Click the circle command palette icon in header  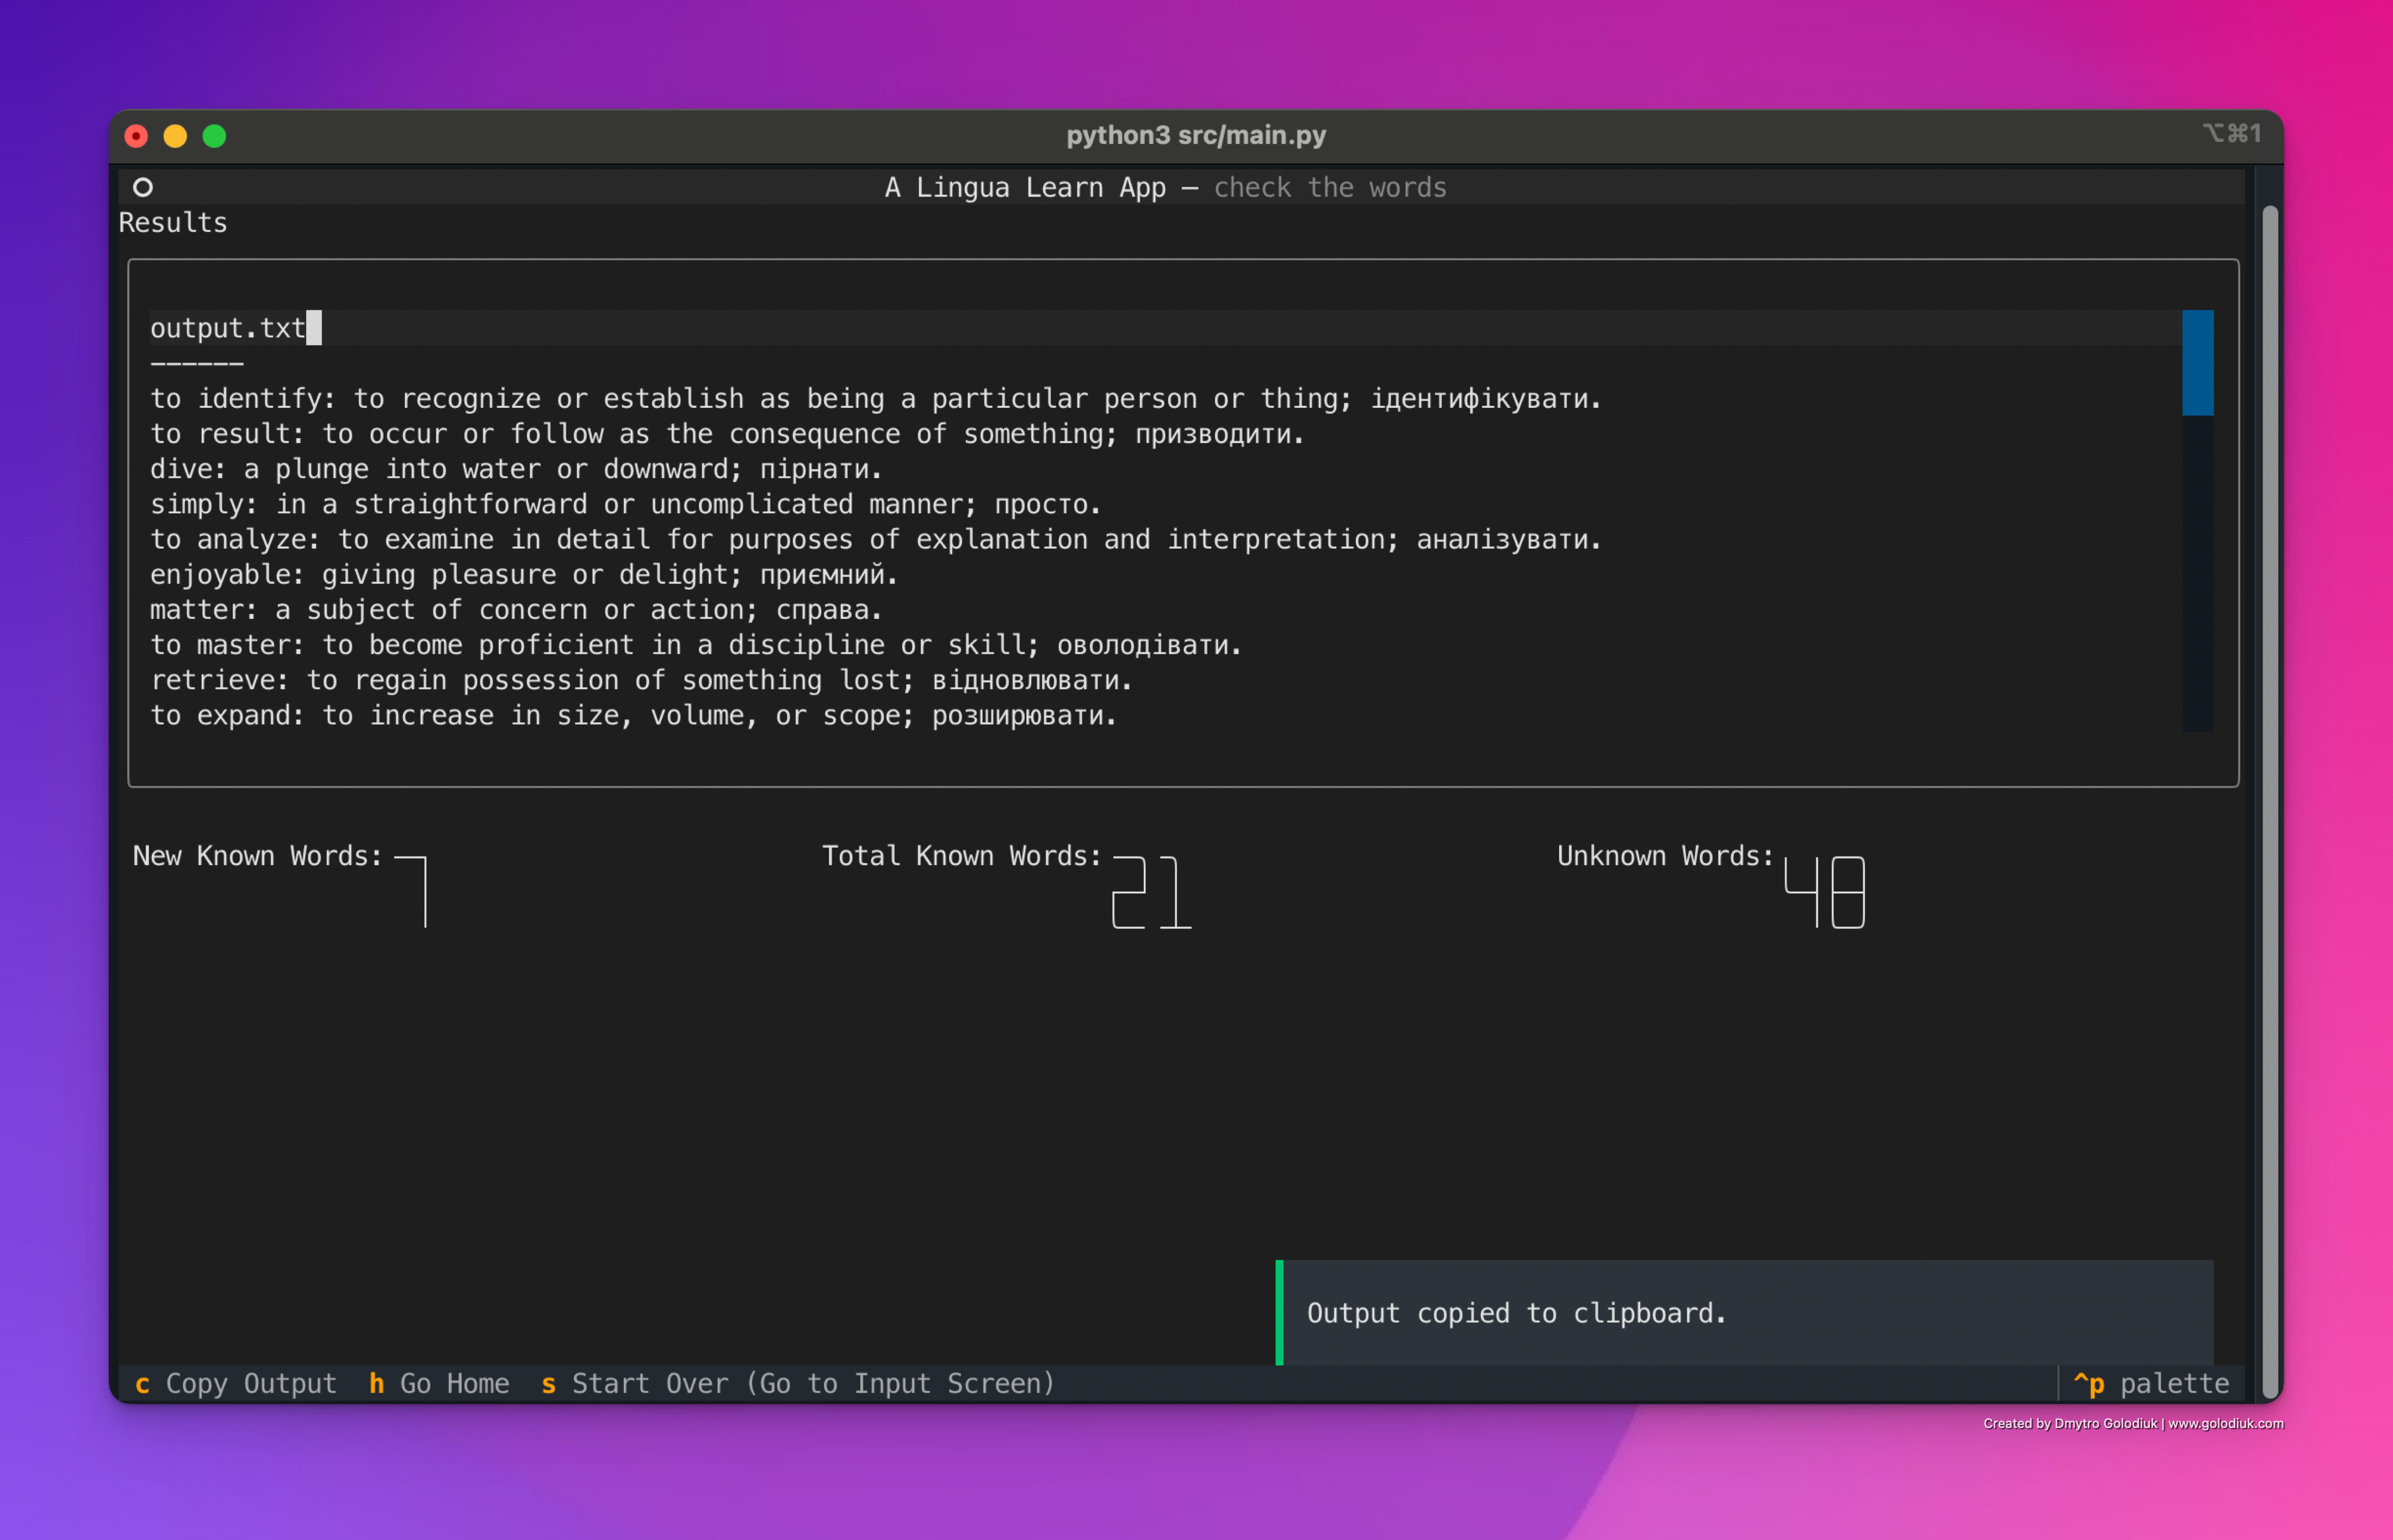[143, 187]
